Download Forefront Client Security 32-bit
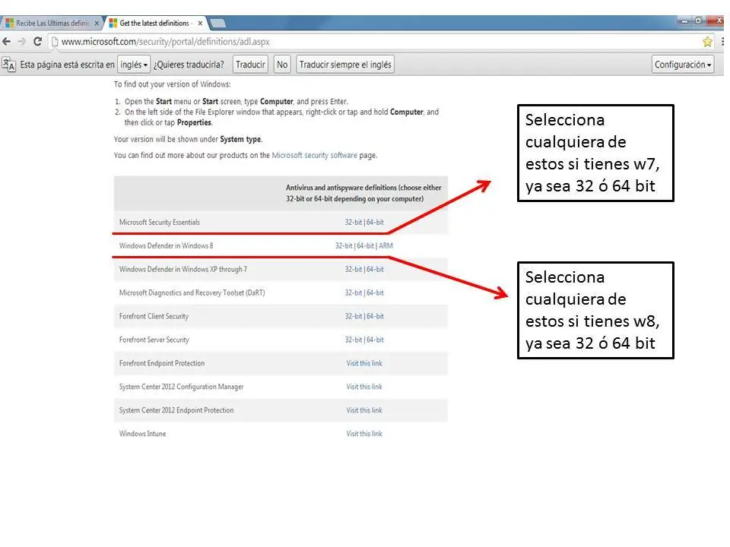Image resolution: width=730 pixels, height=547 pixels. pos(354,316)
